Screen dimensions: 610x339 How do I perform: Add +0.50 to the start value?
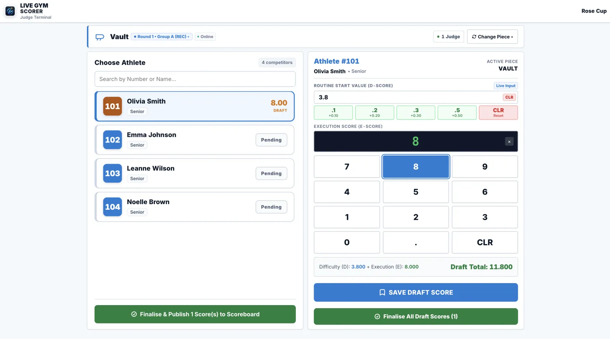pyautogui.click(x=457, y=112)
